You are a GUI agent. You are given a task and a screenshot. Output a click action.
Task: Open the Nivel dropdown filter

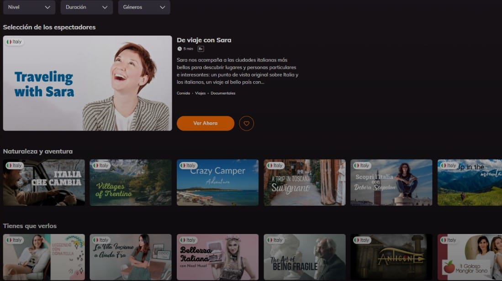tap(29, 7)
